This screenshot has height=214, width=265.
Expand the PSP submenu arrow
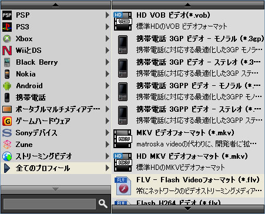pyautogui.click(x=107, y=15)
